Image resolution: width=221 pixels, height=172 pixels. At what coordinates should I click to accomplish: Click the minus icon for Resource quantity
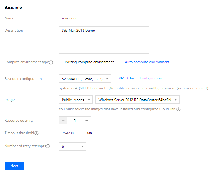coord(63,121)
